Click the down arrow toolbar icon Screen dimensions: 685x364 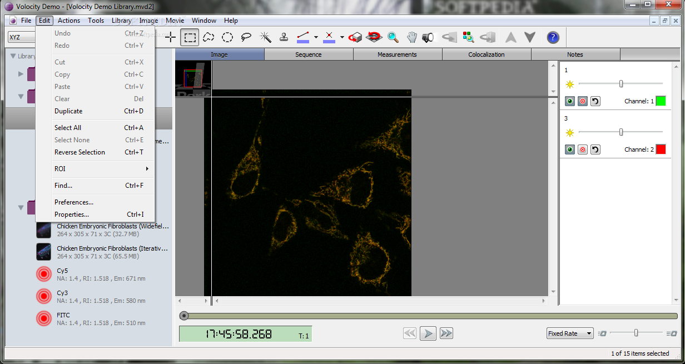(x=530, y=37)
